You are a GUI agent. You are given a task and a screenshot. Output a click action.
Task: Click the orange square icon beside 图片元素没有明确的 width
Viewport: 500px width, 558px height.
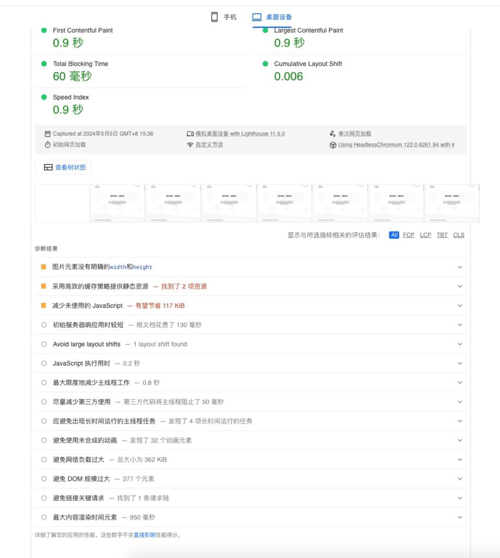(44, 267)
